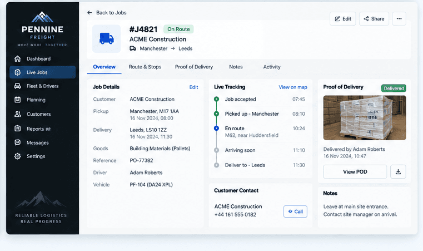This screenshot has height=251, width=423.
Task: Click the back arrow to Jobs
Action: click(x=89, y=12)
